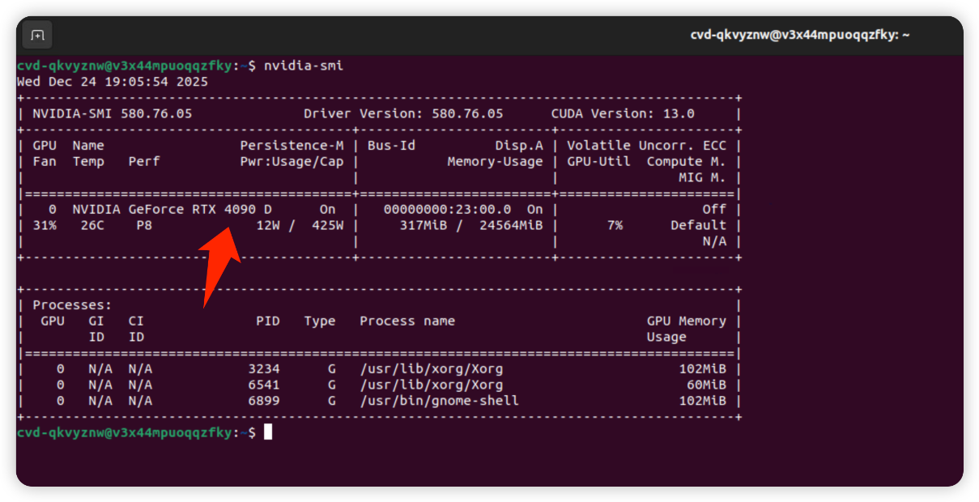This screenshot has height=502, width=979.
Task: Click the /usr/lib/xorg/Xorg name for PID 6541
Action: [432, 385]
